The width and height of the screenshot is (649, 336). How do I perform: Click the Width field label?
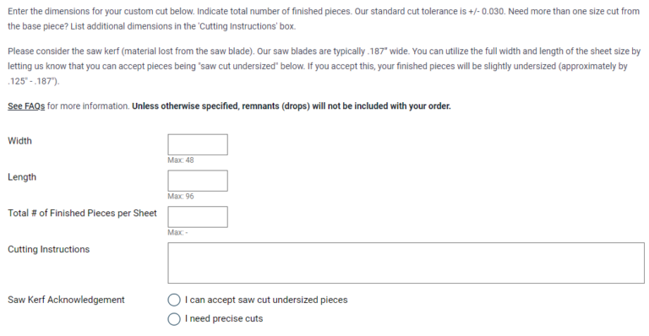(x=19, y=140)
